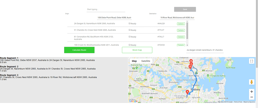Viewport: 258px width, 108px height.
Task: Delete the 91 Chandos St entry
Action: point(181,30)
